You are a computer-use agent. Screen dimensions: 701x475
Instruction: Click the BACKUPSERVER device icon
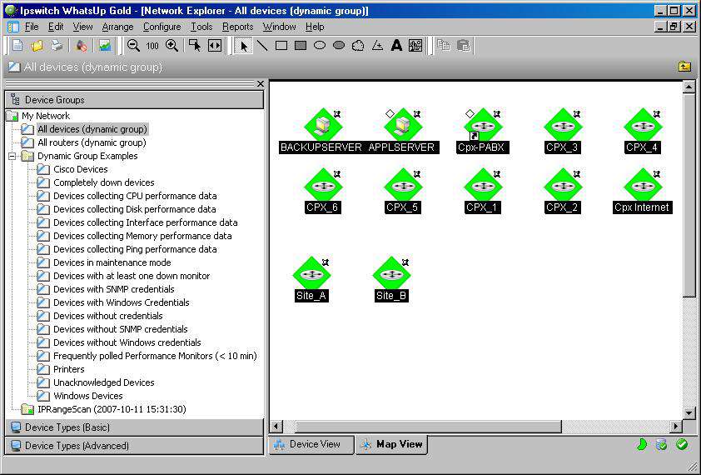point(321,126)
